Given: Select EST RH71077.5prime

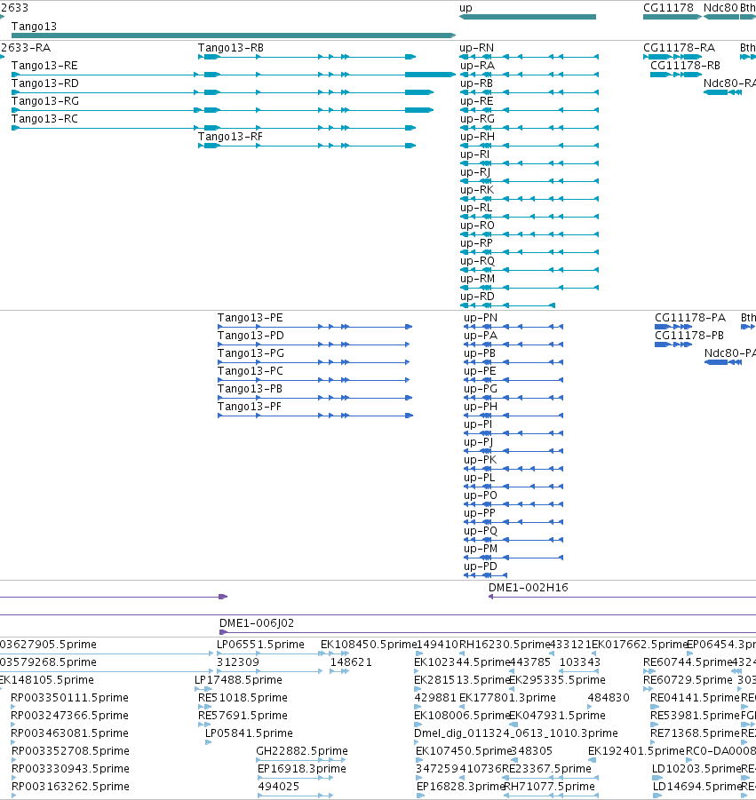Looking at the screenshot, I should 549,786.
